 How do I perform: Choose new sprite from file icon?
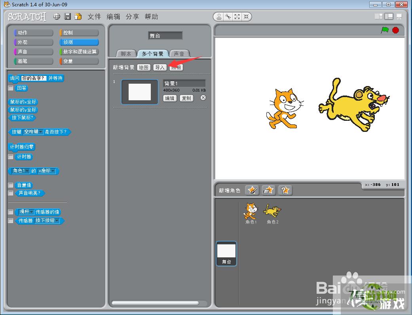pyautogui.click(x=268, y=190)
